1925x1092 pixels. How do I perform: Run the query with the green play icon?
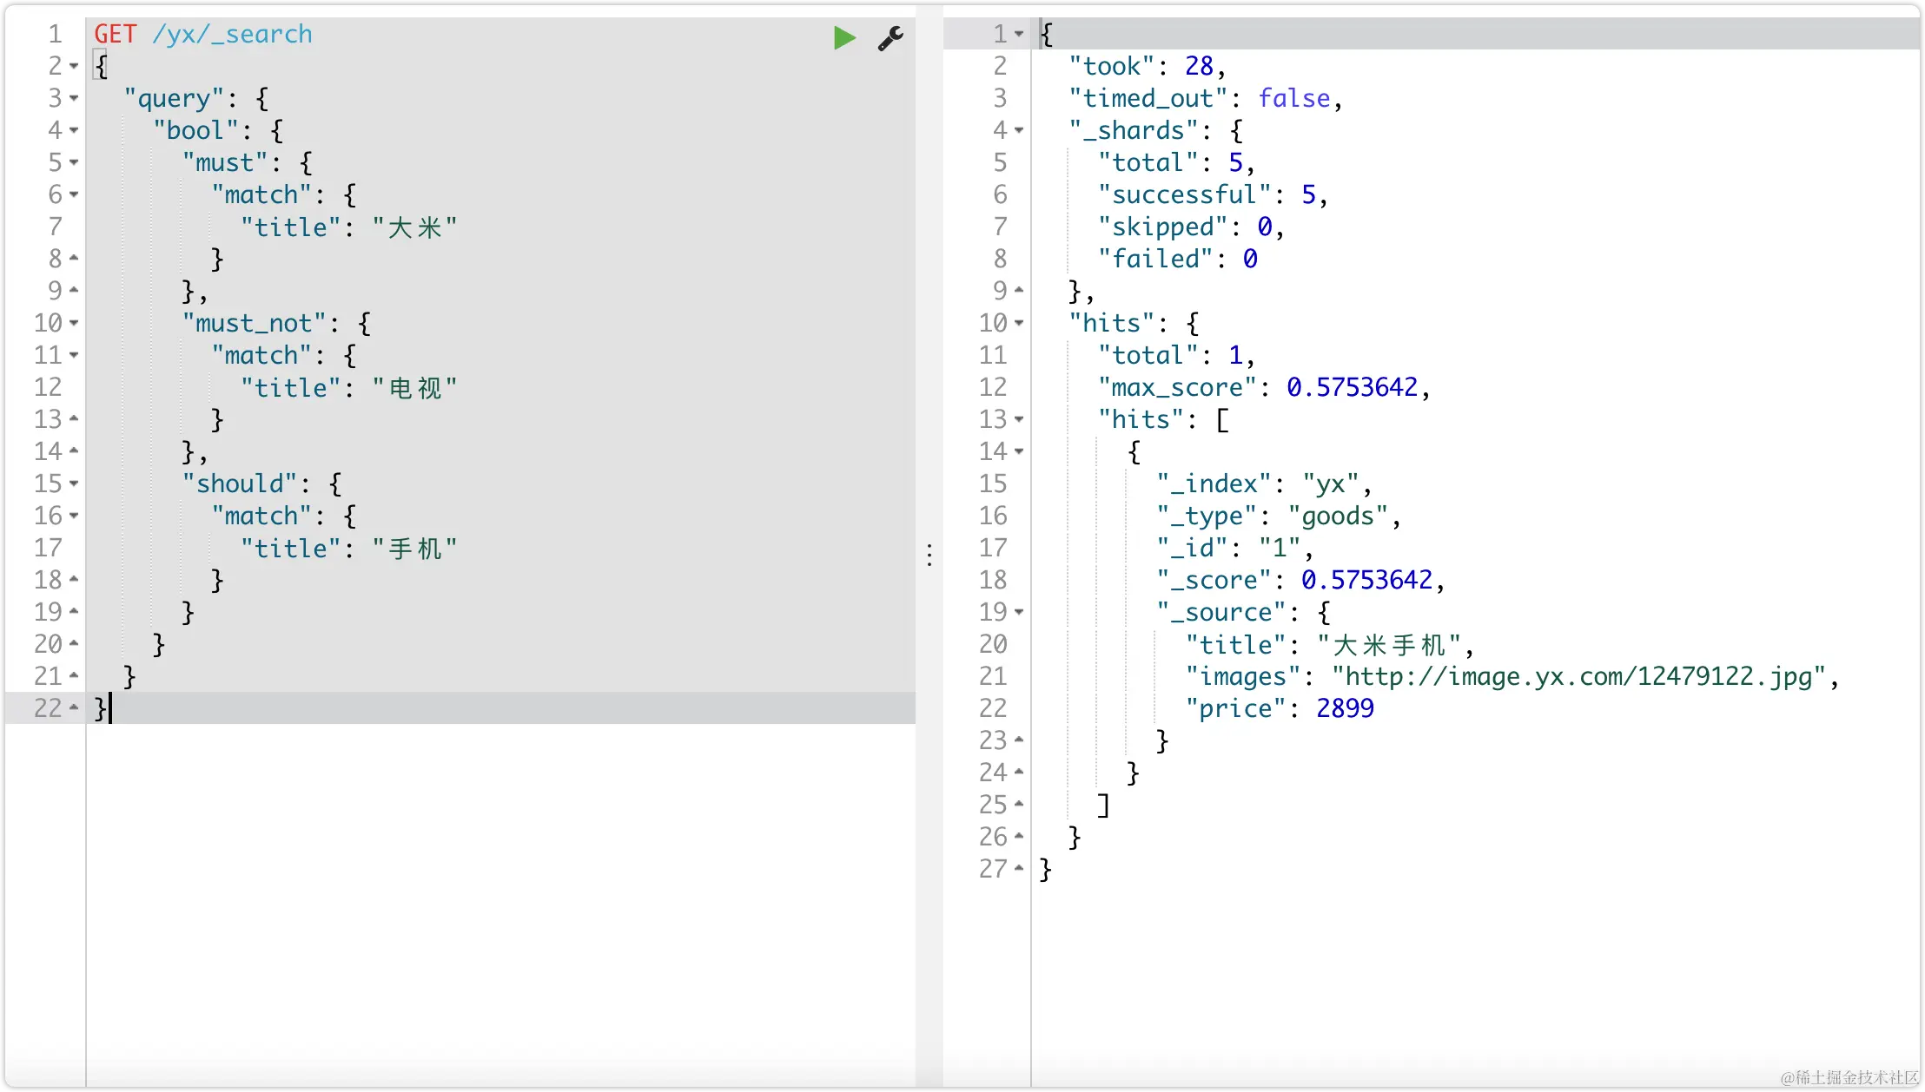(x=843, y=37)
